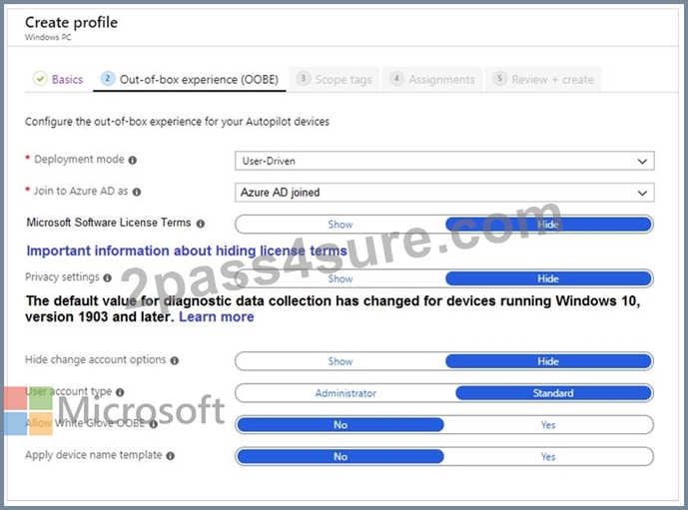
Task: Set Privacy settings to Show
Action: pos(341,278)
